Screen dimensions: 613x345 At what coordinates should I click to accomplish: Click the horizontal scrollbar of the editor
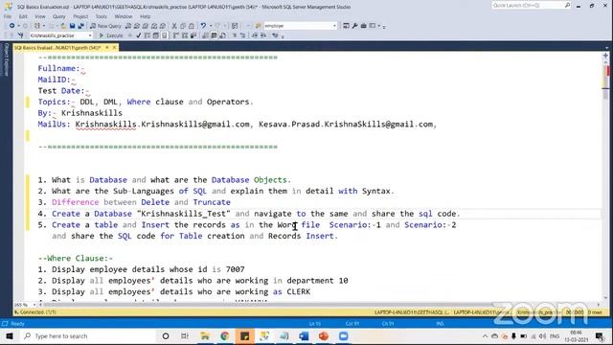tap(319, 305)
